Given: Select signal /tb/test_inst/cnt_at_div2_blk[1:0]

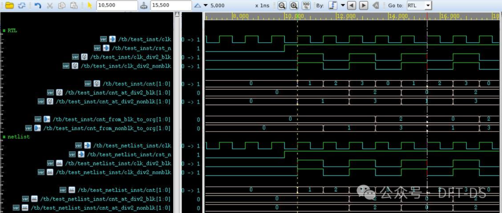Looking at the screenshot, I should point(118,93).
